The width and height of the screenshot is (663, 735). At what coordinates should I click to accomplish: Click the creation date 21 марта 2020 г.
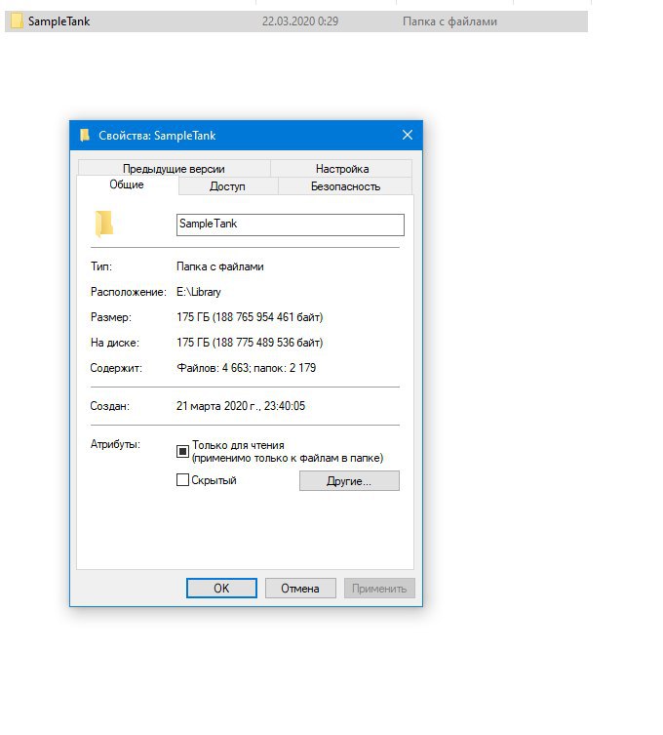218,406
